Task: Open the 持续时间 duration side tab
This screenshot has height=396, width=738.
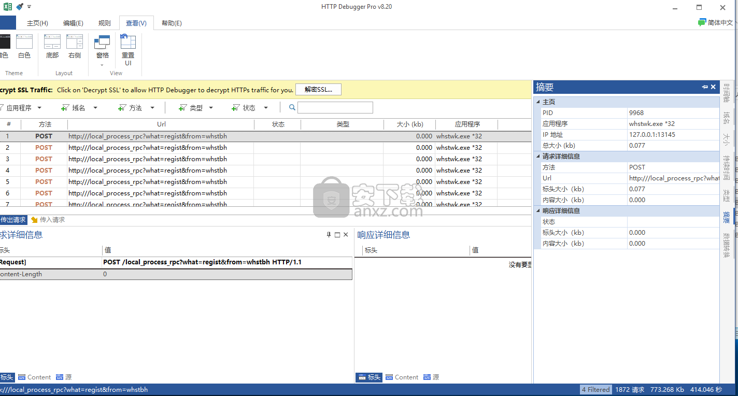Action: [x=727, y=167]
